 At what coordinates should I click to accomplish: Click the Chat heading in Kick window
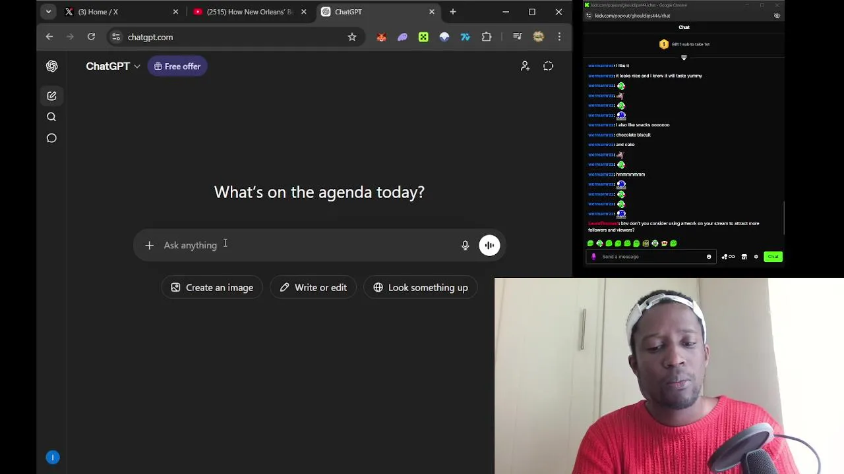[684, 28]
